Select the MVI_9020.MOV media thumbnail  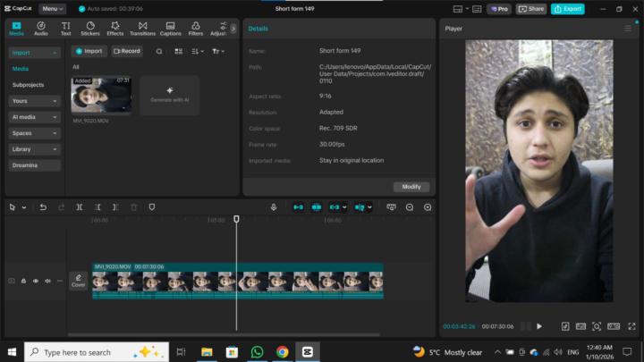point(101,95)
